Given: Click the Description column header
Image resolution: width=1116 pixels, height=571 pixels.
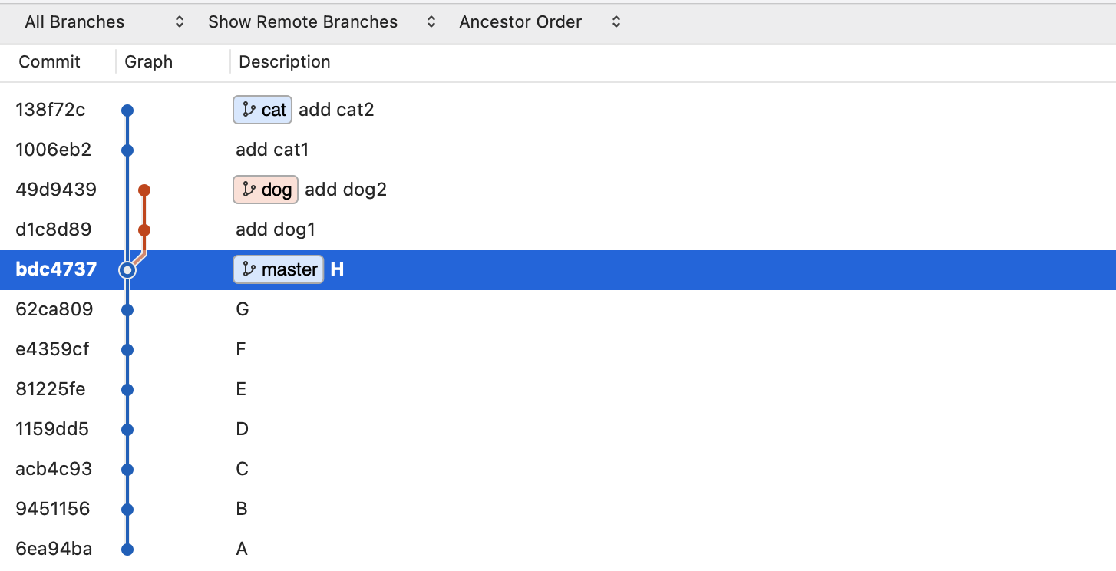Looking at the screenshot, I should tap(285, 62).
